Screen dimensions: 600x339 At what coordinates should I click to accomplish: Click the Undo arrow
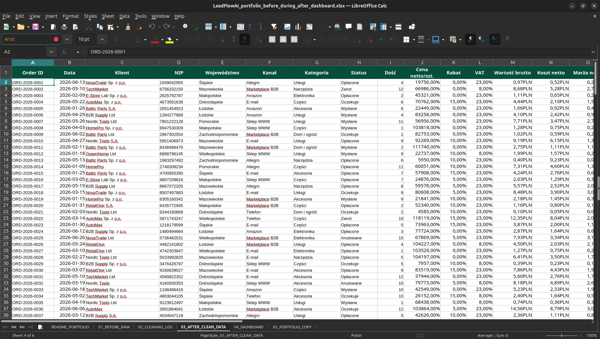152,27
